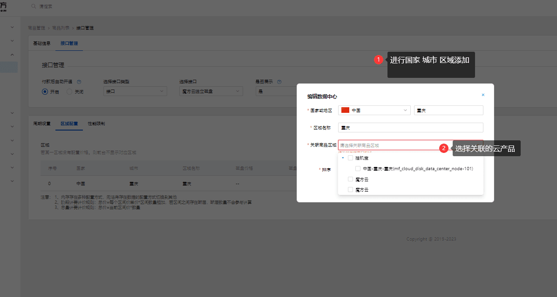This screenshot has height=297, width=557.
Task: Click the 国家 column header
Action: 81,168
